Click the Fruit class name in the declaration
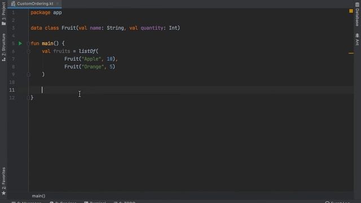Screen dimensions: 361x203 tap(69, 28)
